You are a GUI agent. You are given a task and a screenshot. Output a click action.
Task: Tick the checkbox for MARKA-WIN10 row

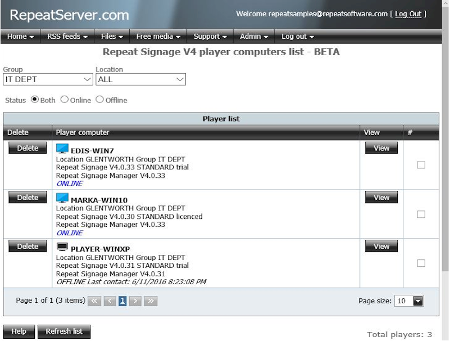point(421,214)
